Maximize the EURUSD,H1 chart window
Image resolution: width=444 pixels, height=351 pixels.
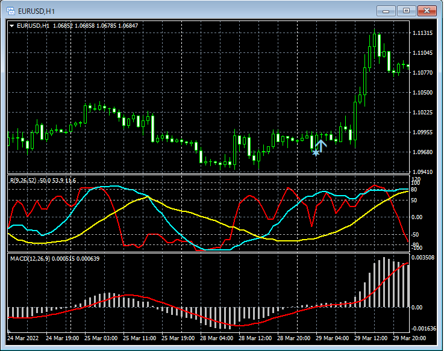pos(406,11)
